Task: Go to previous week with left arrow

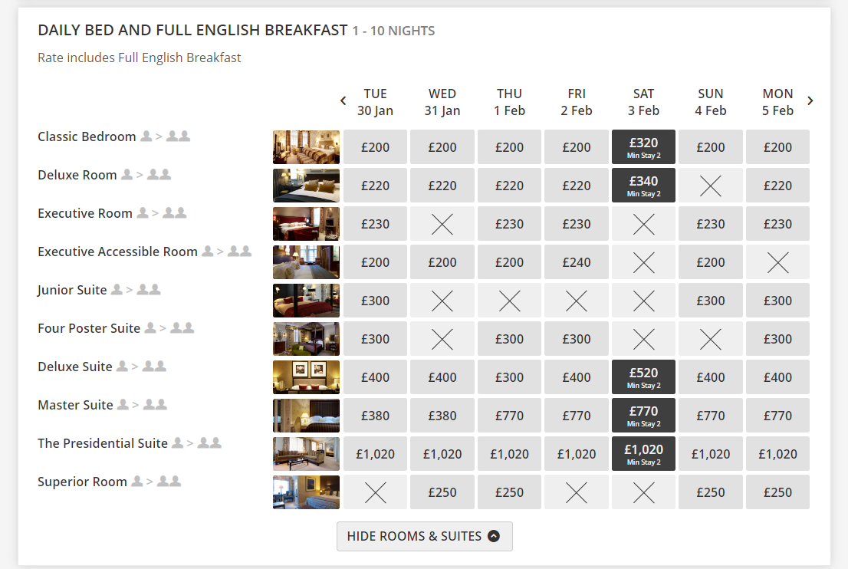Action: tap(343, 100)
